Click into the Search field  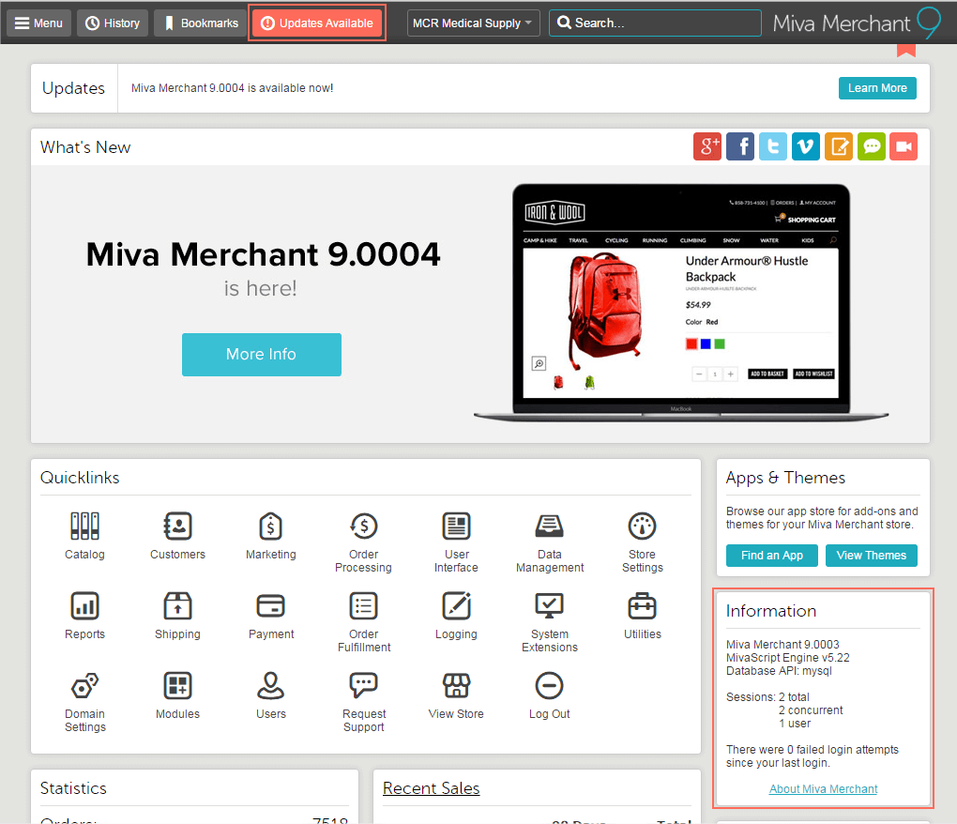click(655, 23)
